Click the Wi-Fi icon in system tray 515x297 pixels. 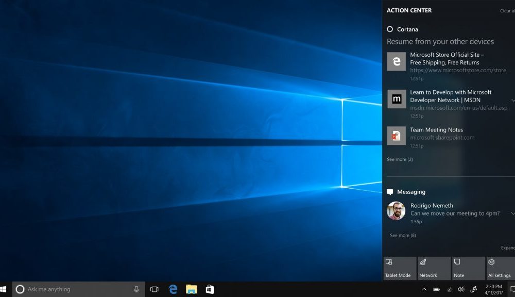[449, 289]
